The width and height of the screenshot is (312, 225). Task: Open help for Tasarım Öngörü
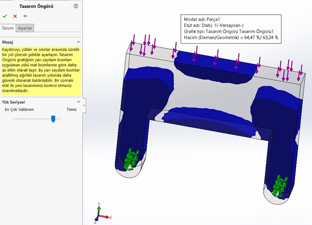pyautogui.click(x=76, y=6)
